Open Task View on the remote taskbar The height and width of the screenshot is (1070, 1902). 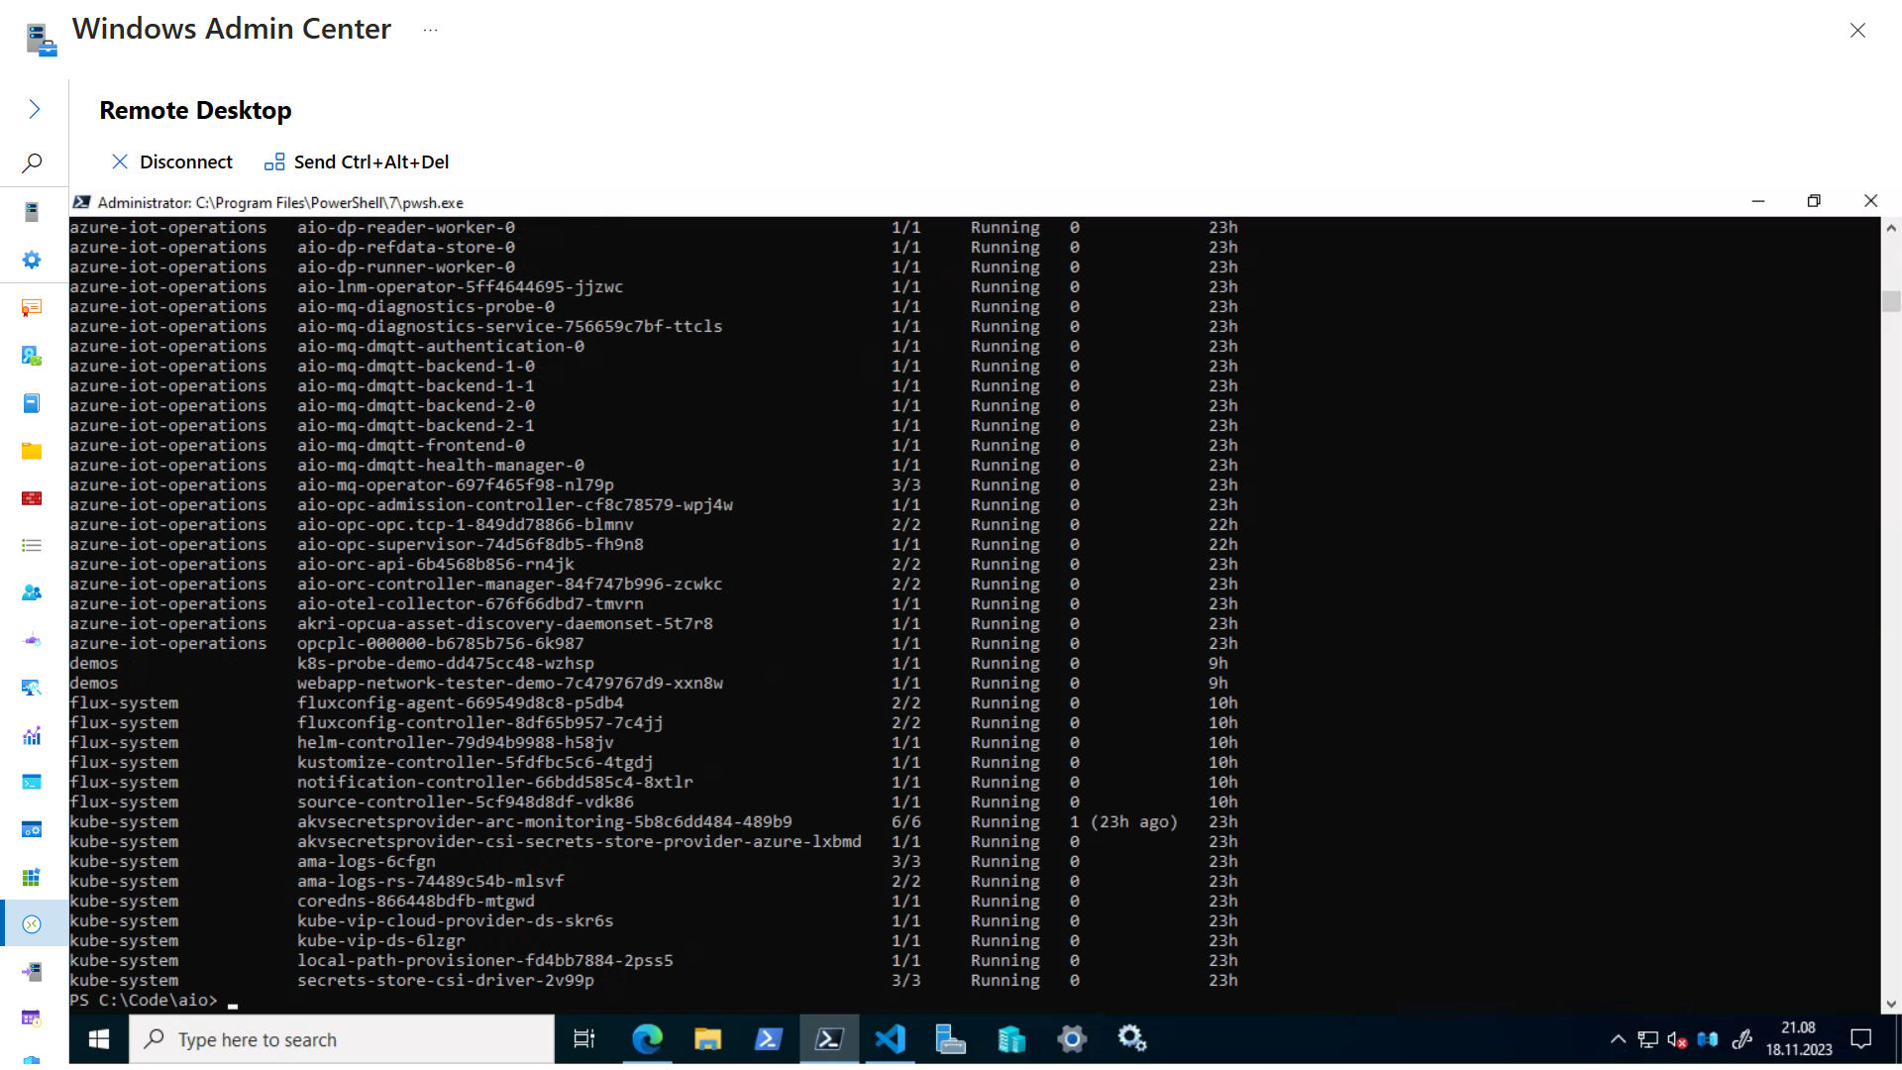[x=584, y=1039]
